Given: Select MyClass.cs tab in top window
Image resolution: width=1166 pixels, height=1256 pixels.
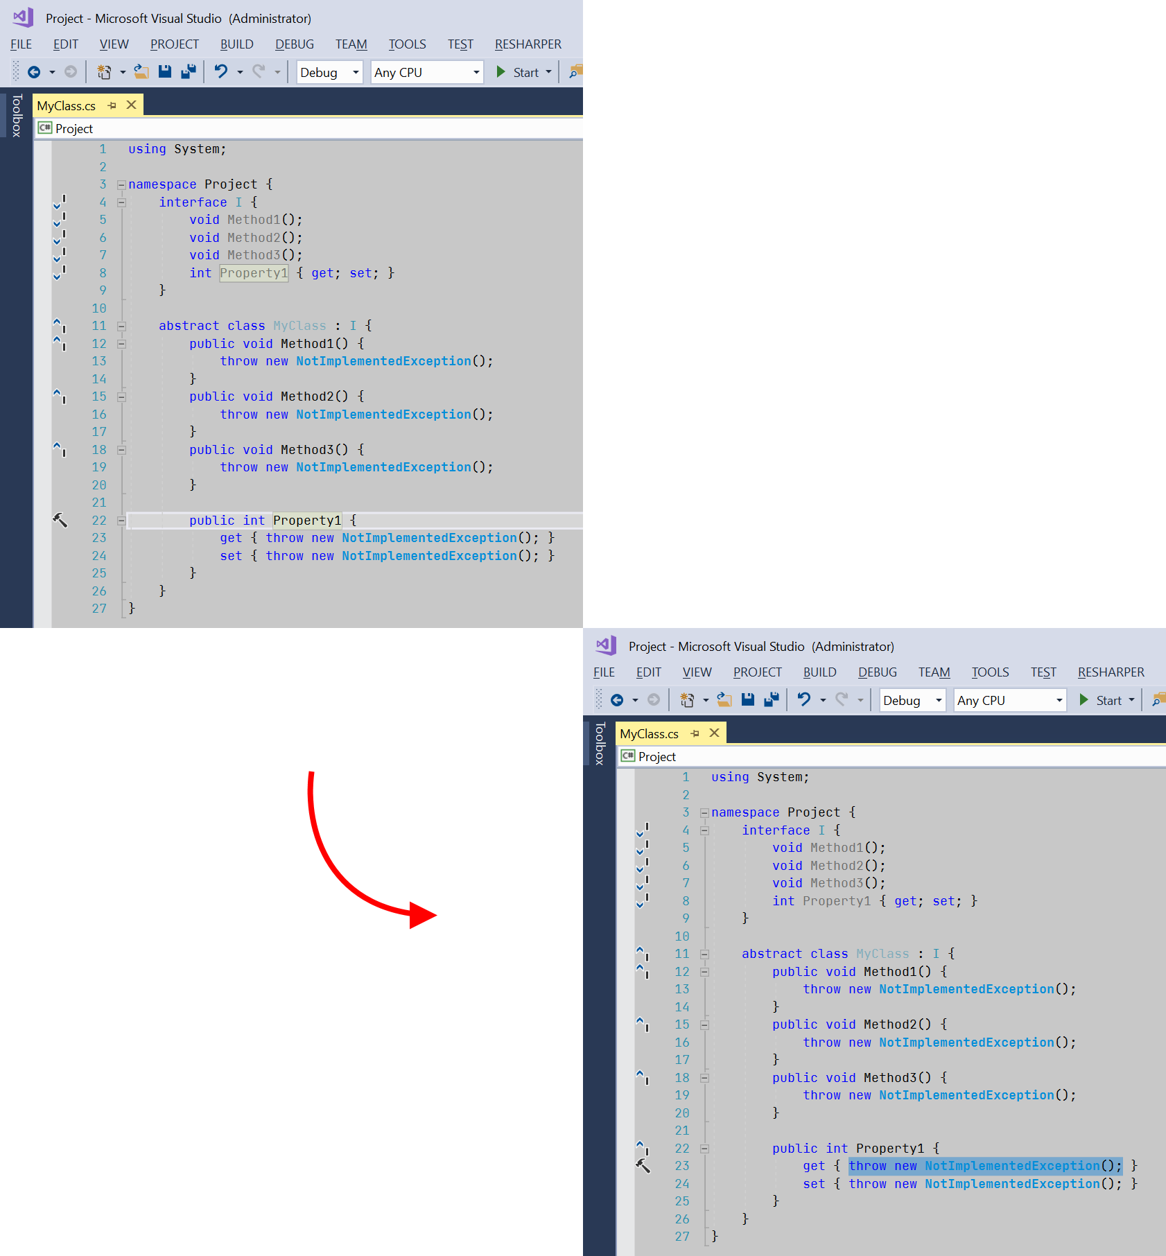Looking at the screenshot, I should [67, 105].
